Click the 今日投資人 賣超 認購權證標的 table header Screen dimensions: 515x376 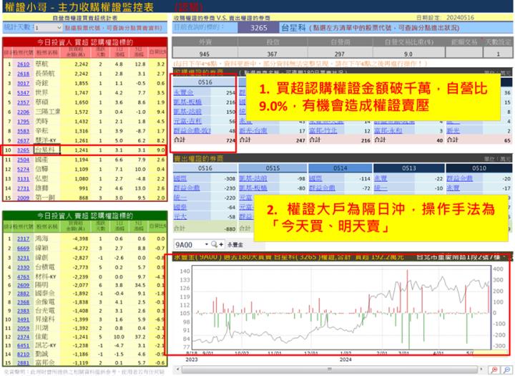84,216
